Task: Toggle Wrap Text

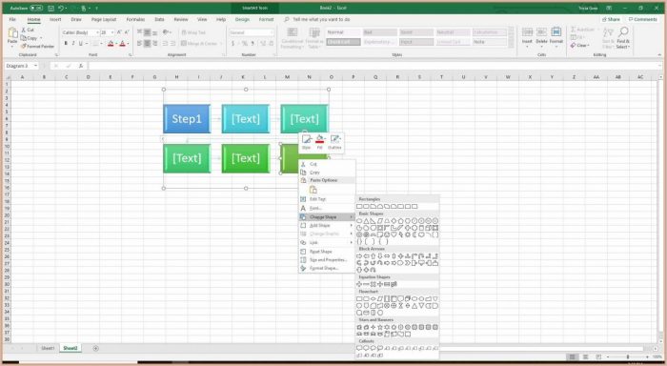Action: 194,32
